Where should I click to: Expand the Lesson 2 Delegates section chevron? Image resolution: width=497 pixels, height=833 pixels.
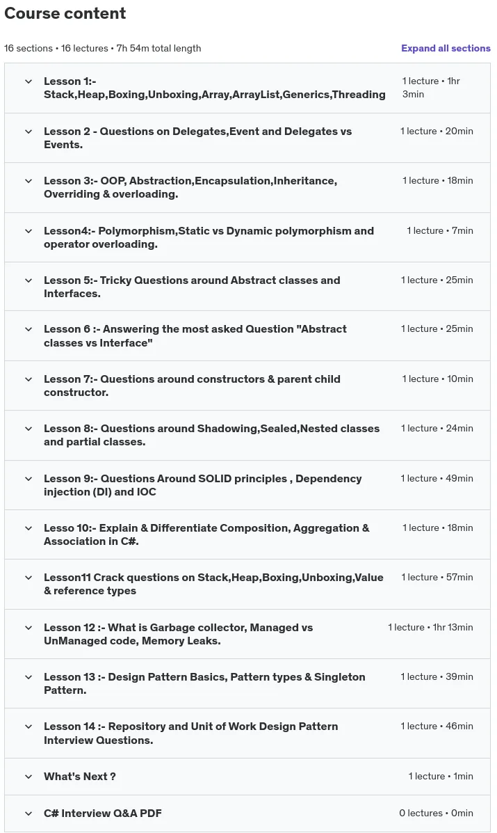click(28, 132)
